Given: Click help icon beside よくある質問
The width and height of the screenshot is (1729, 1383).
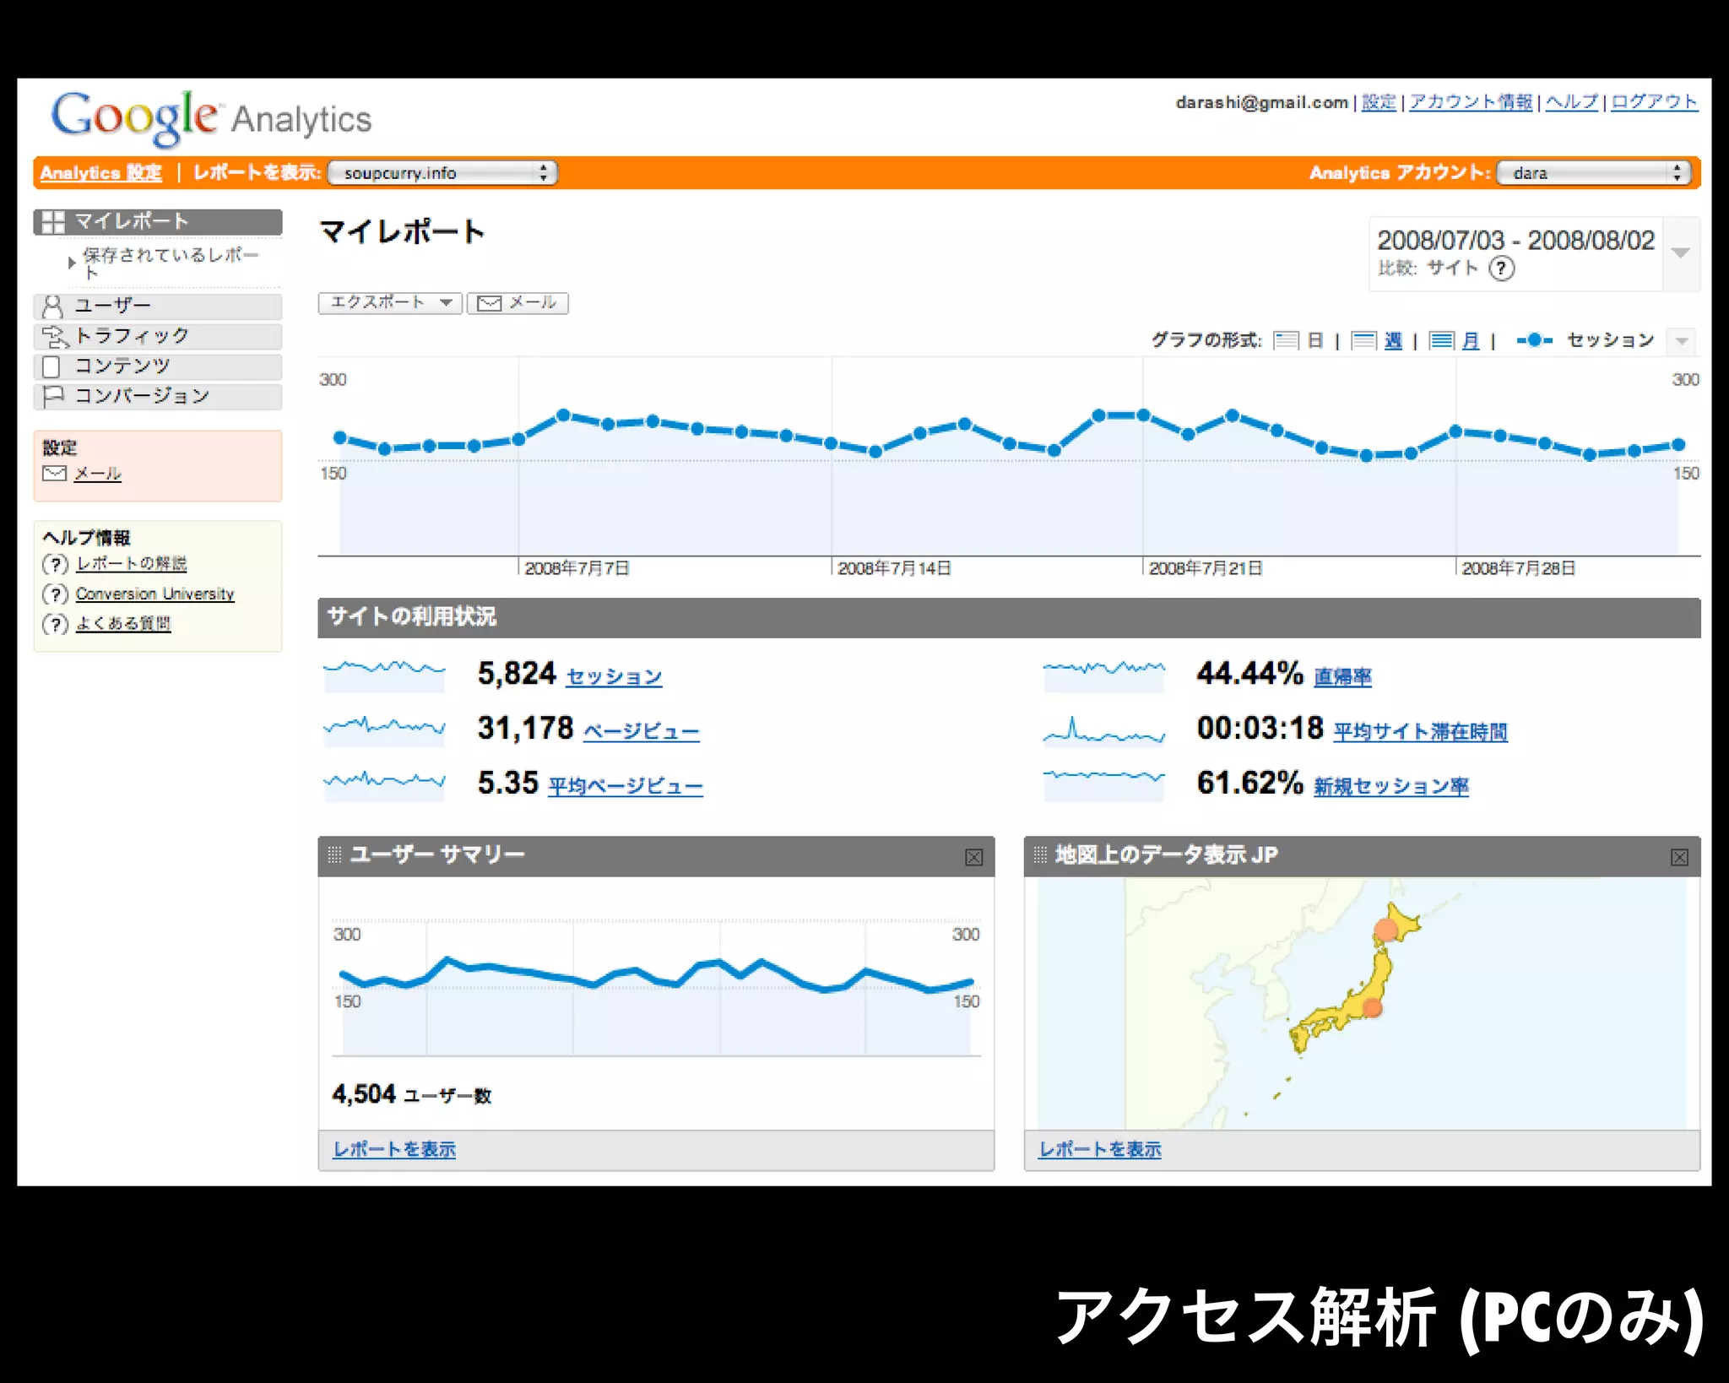Looking at the screenshot, I should [x=55, y=624].
